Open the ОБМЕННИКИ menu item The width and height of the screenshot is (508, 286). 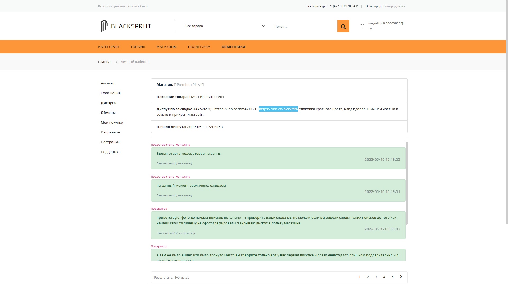click(x=233, y=47)
